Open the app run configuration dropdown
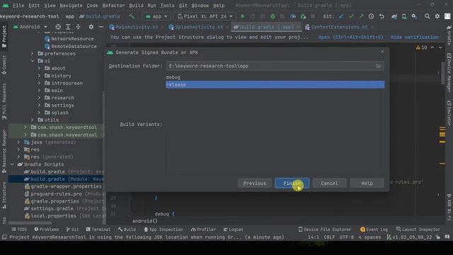The width and height of the screenshot is (453, 255). (156, 16)
